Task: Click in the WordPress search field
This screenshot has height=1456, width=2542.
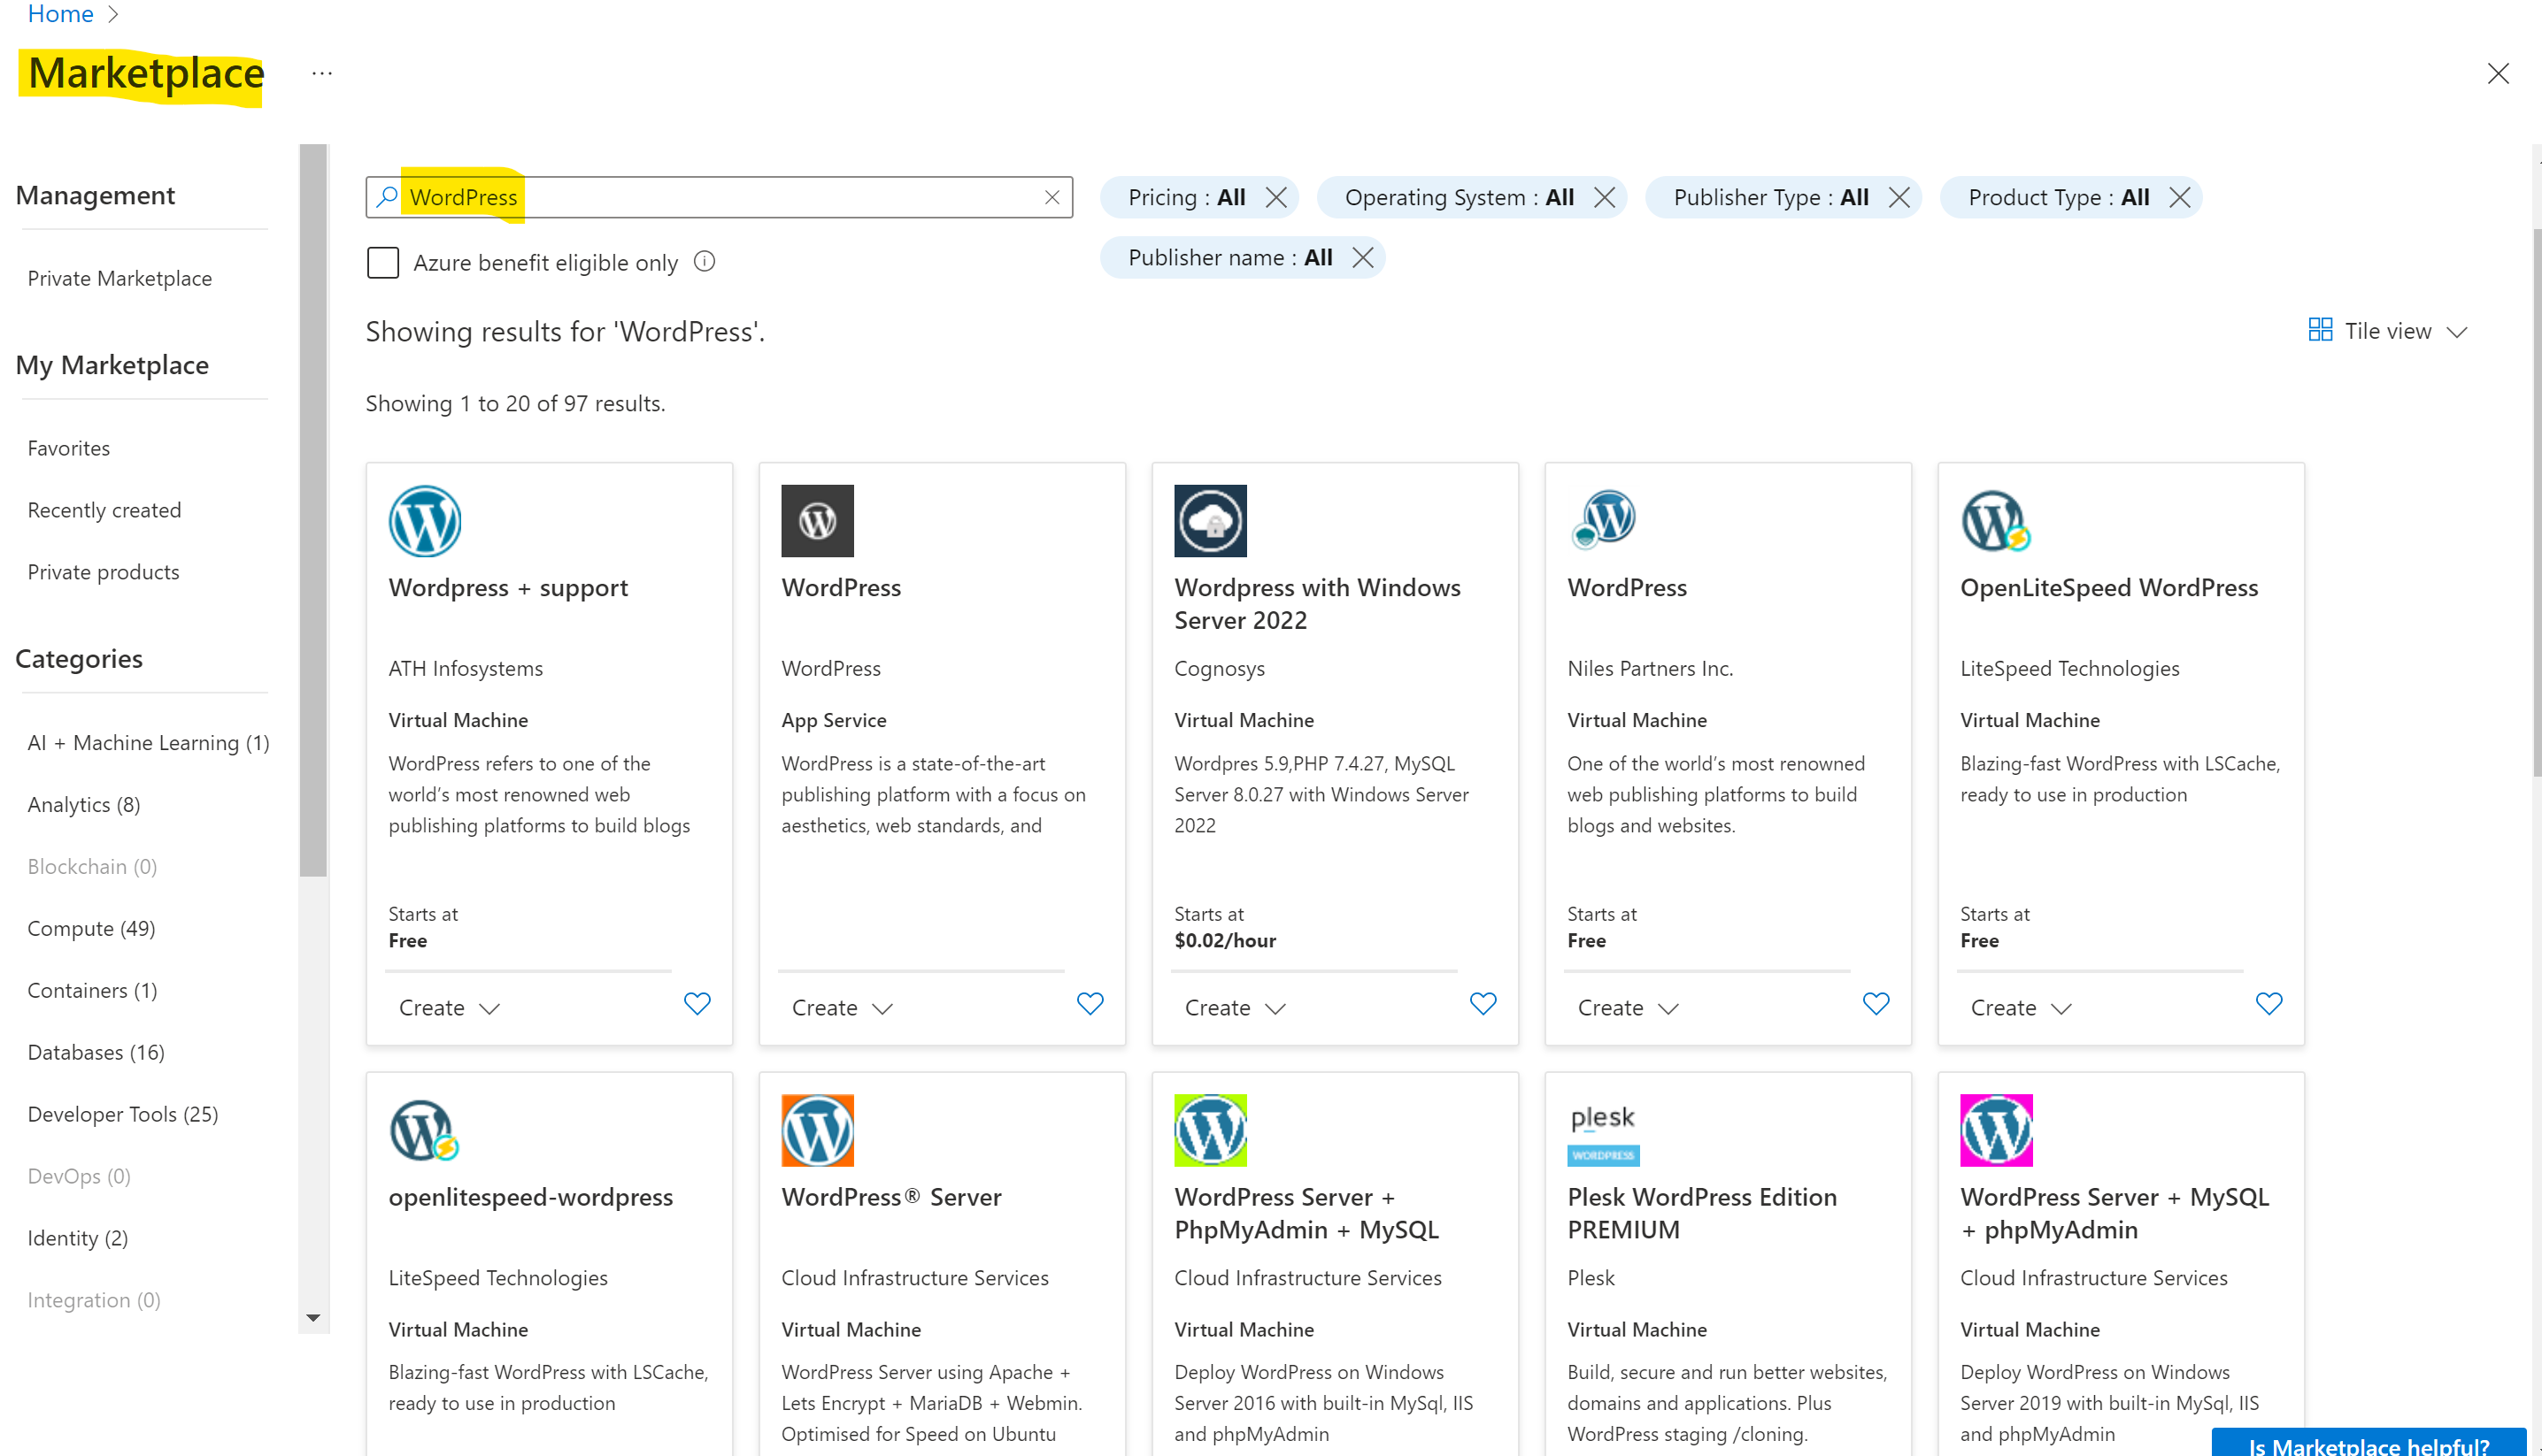Action: [x=719, y=197]
